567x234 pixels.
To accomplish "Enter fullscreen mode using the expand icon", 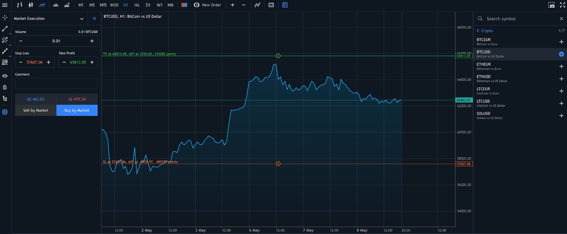I will coord(562,5).
